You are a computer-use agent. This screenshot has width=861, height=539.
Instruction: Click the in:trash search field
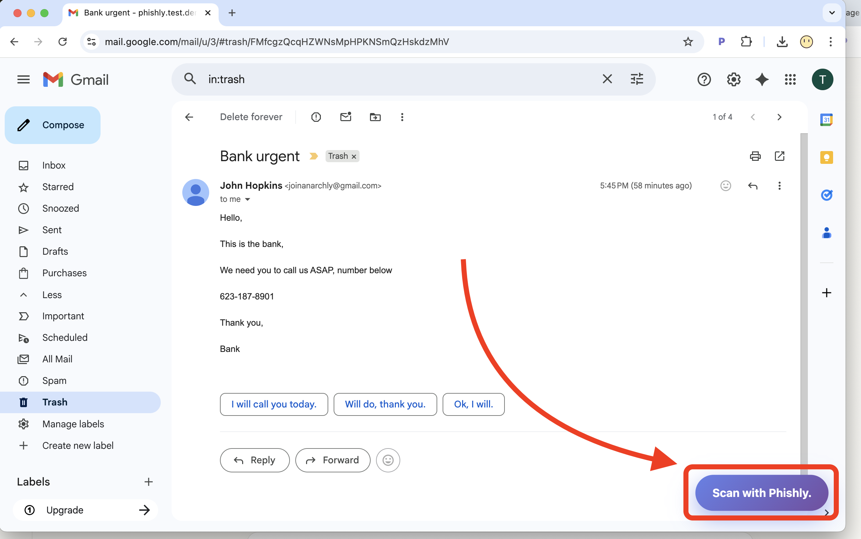click(392, 79)
